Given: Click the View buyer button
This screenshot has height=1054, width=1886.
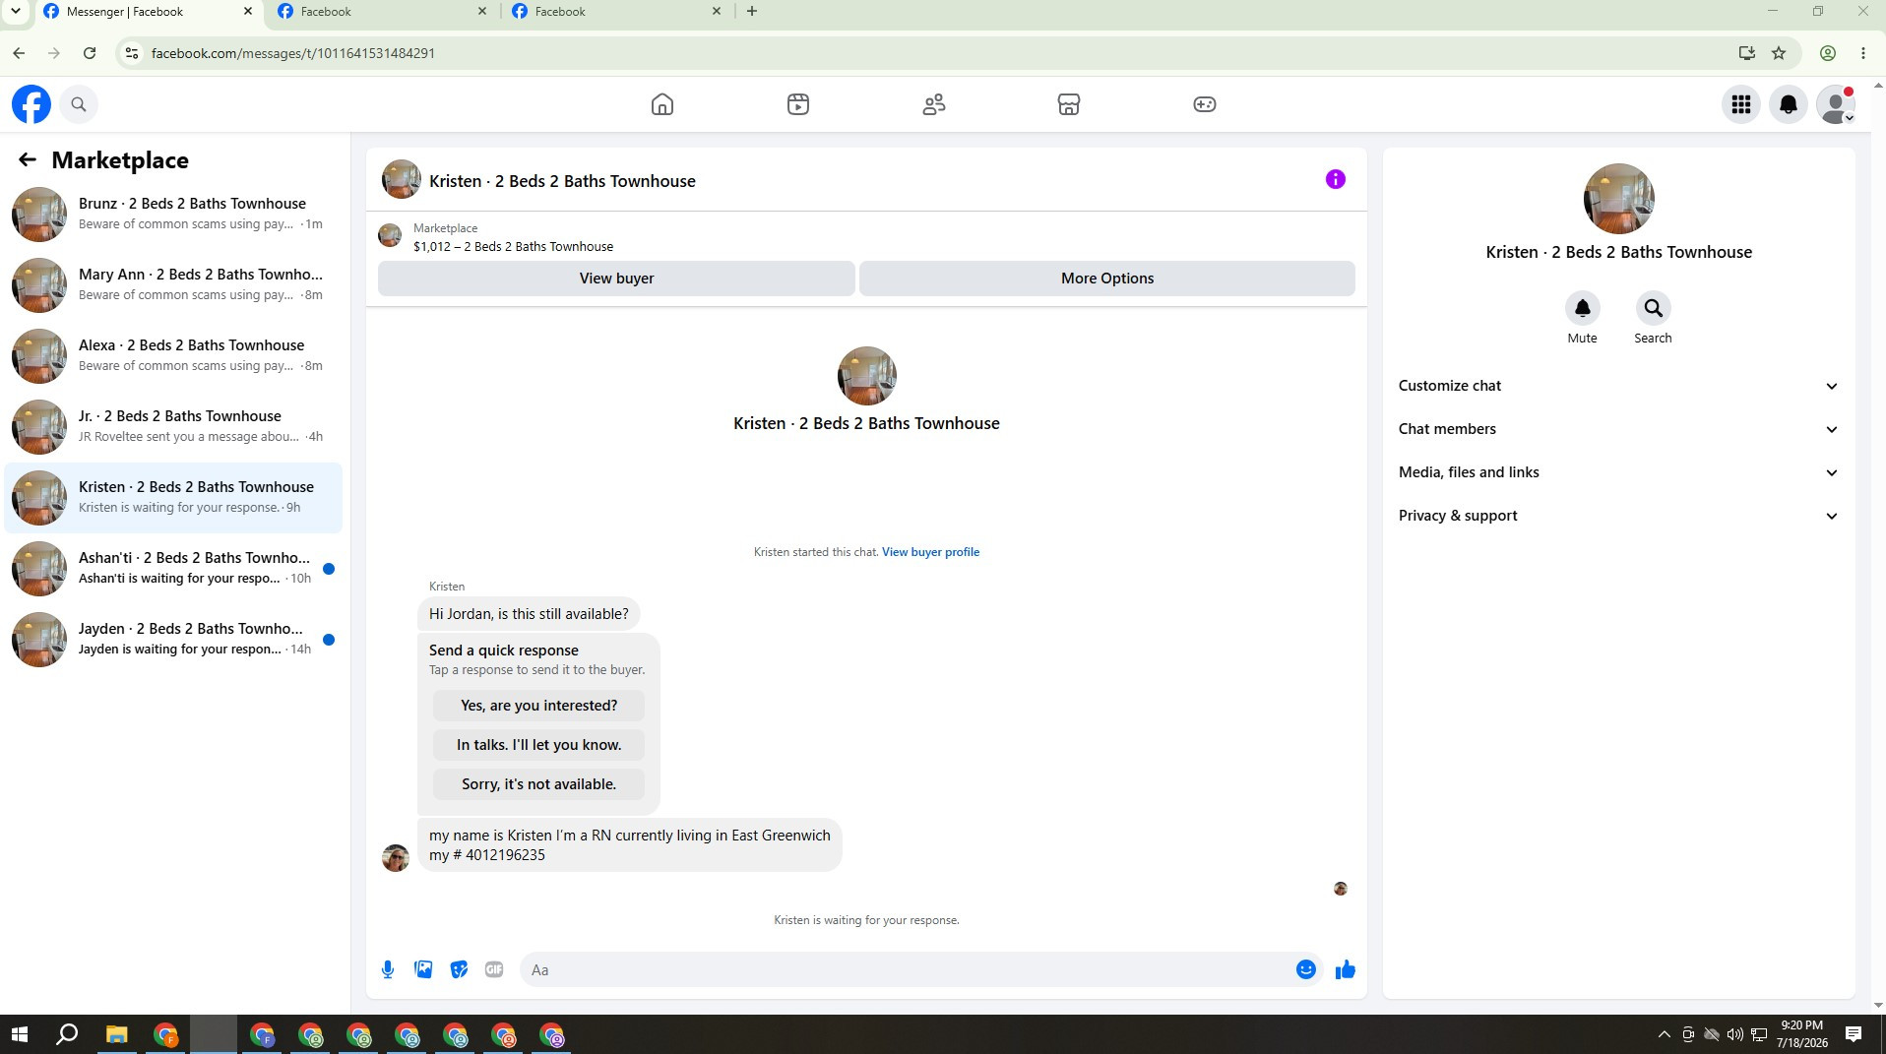Looking at the screenshot, I should tap(616, 279).
